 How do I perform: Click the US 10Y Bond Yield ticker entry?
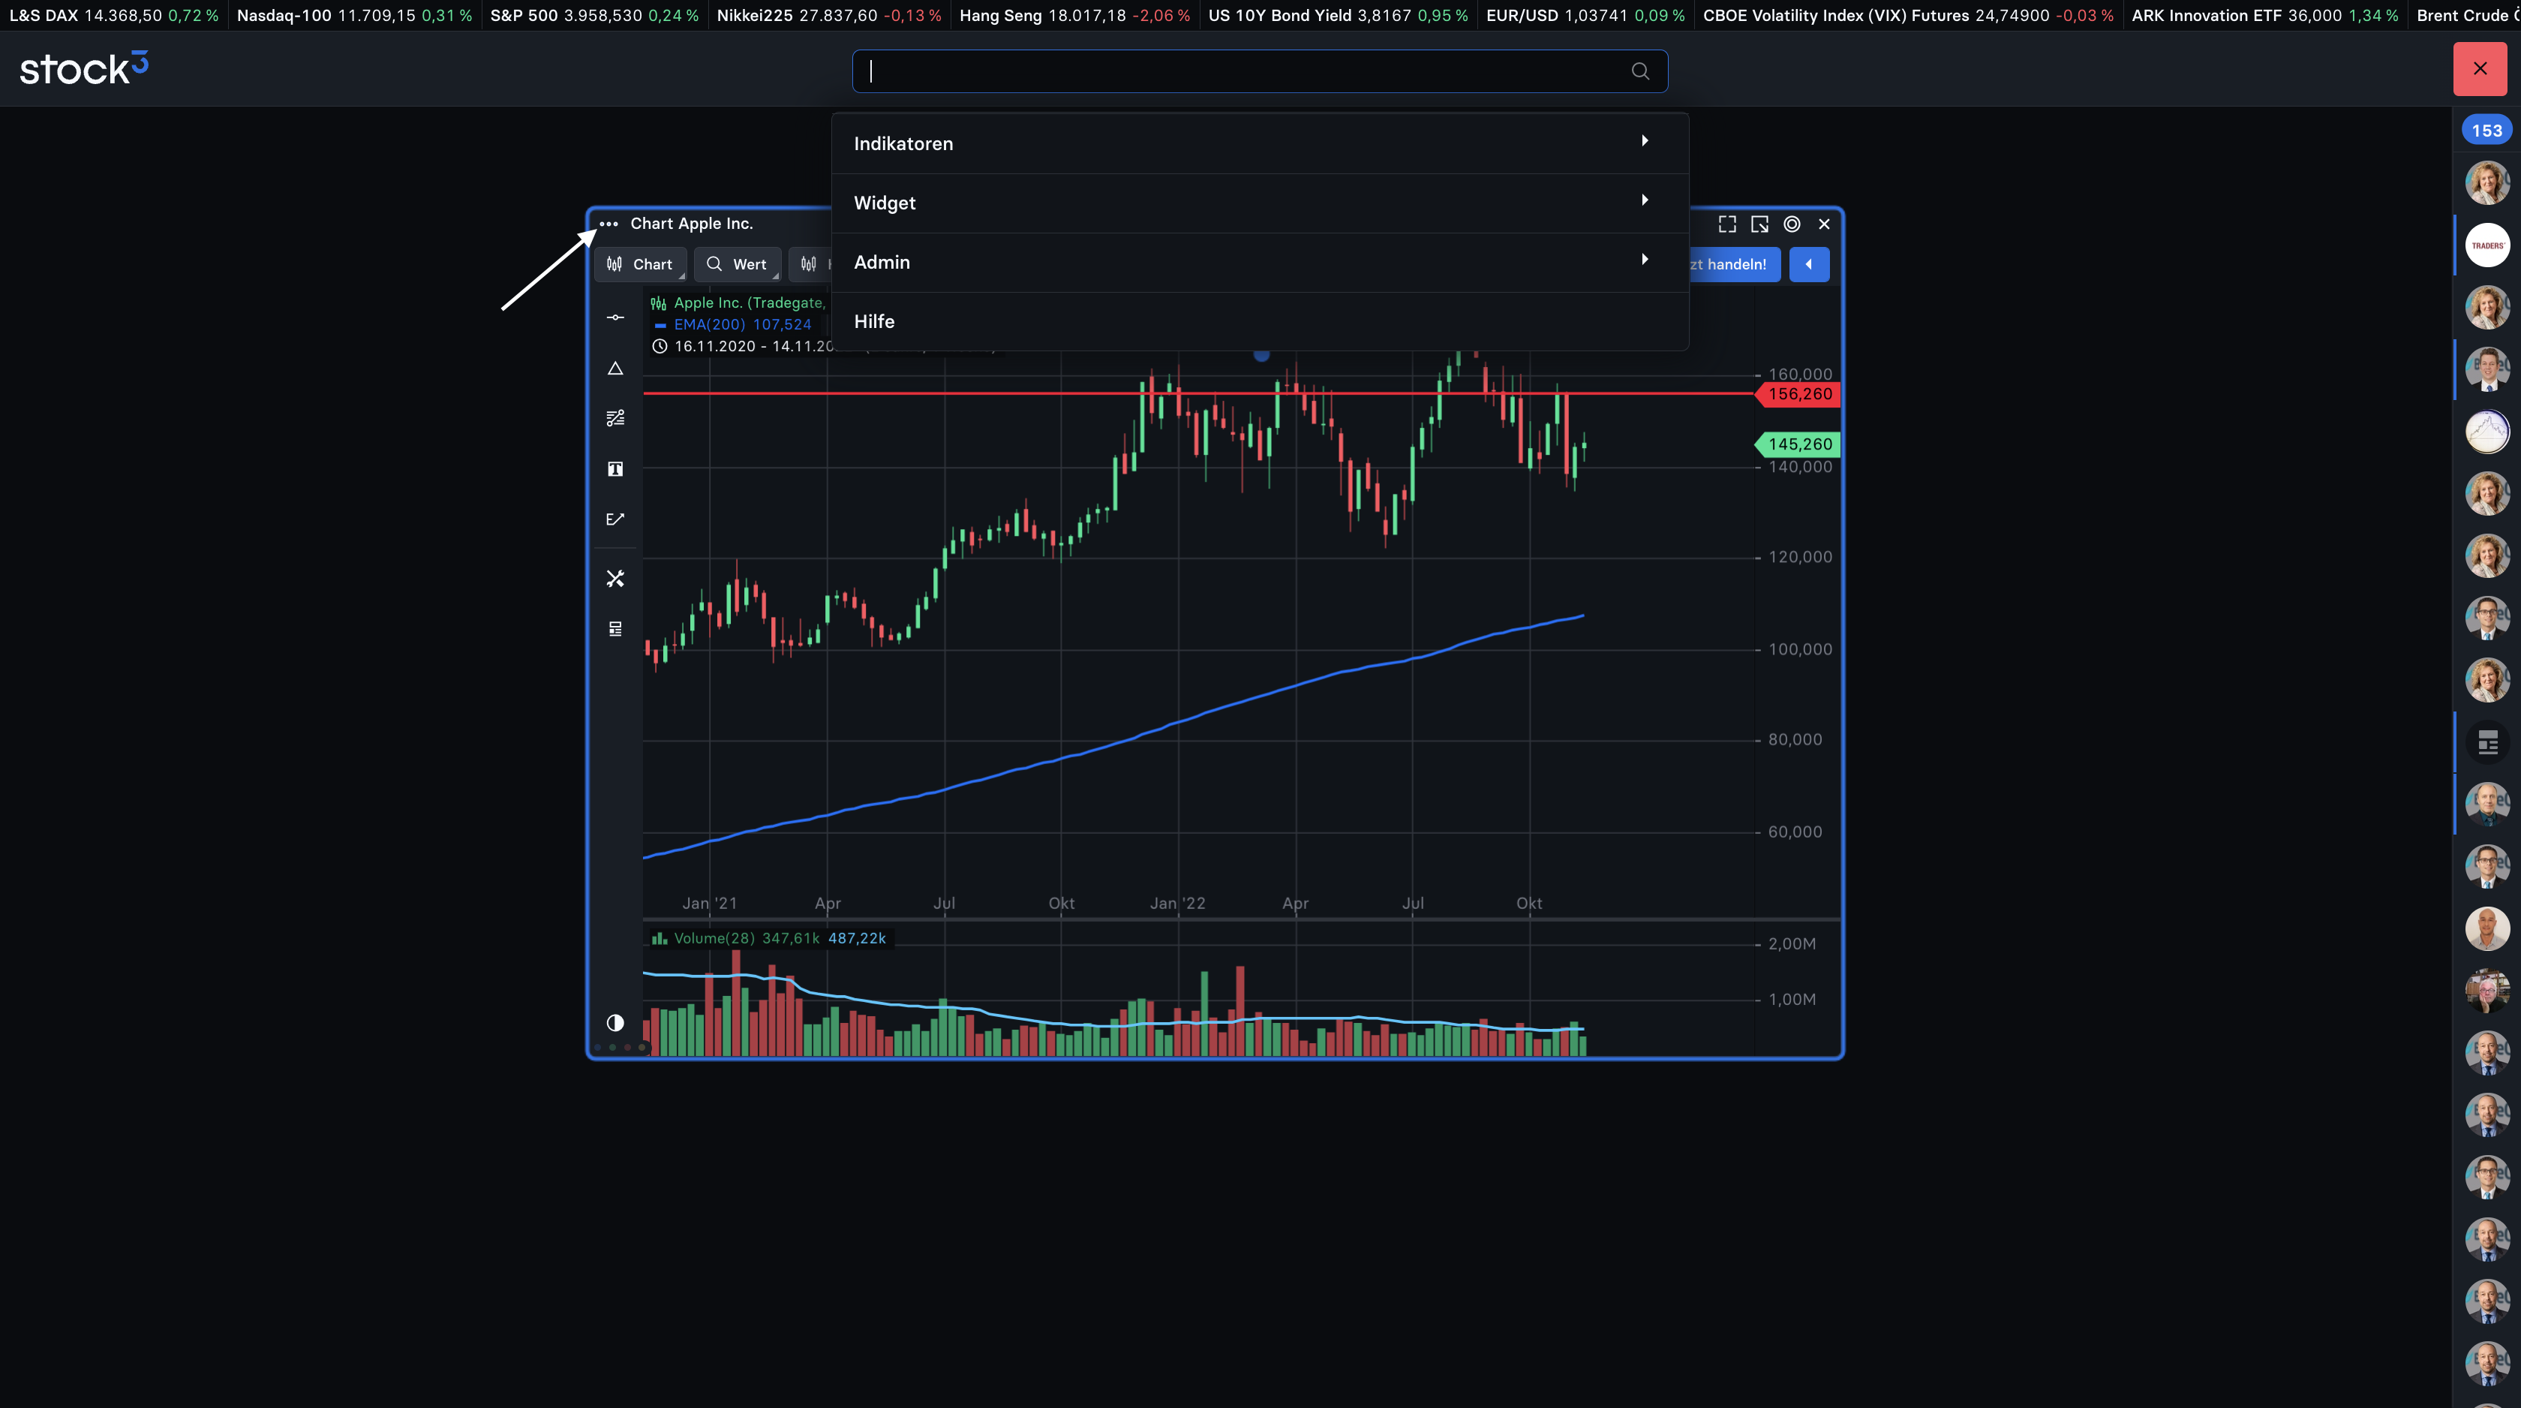[1338, 16]
